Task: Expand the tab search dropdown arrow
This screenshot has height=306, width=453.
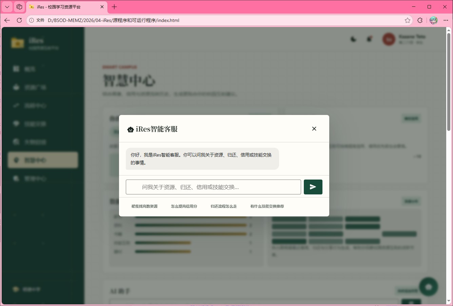Action: click(7, 7)
